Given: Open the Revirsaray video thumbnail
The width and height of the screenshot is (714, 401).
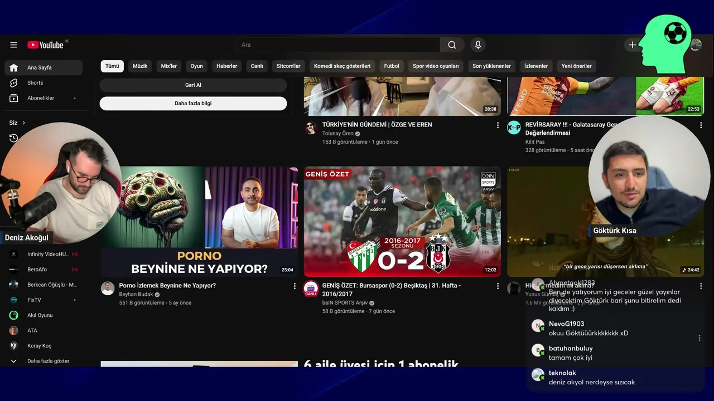Looking at the screenshot, I should [x=605, y=96].
